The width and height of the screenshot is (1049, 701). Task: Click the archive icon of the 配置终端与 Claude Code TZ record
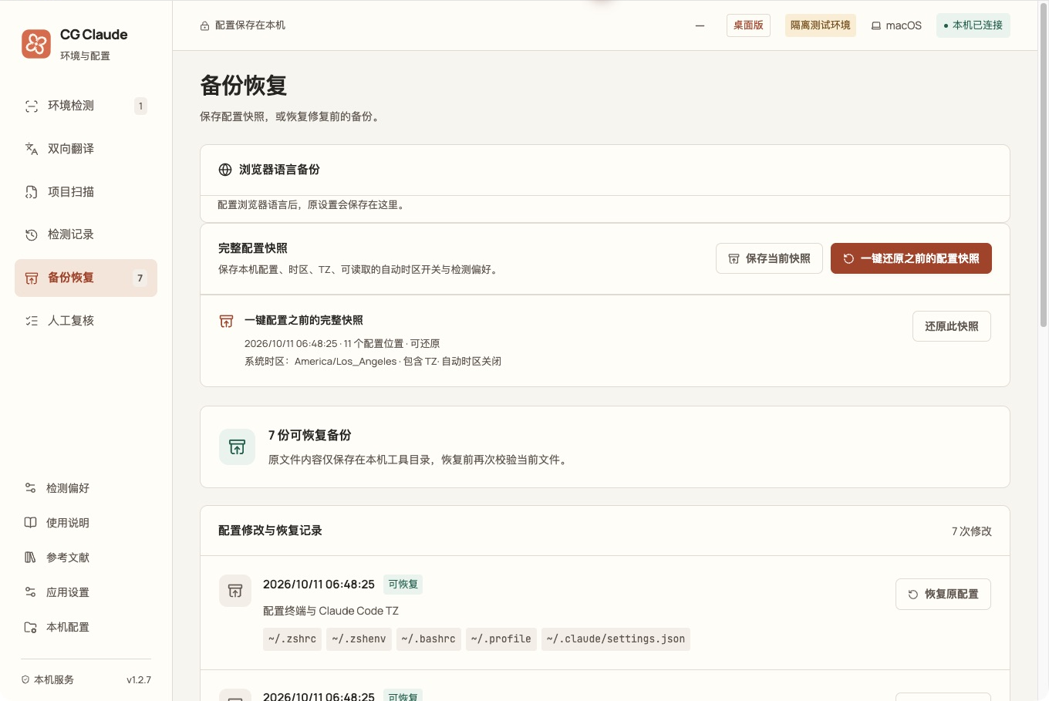pyautogui.click(x=235, y=591)
